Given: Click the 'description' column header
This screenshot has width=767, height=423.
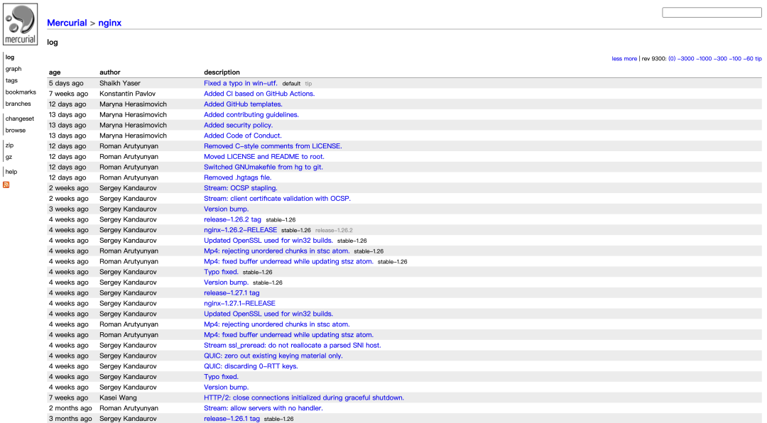Looking at the screenshot, I should point(222,72).
